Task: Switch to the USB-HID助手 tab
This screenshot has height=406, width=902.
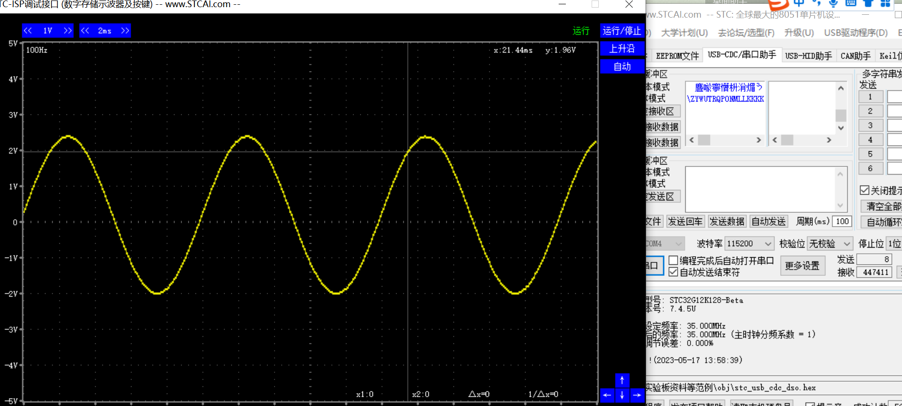Action: 808,56
